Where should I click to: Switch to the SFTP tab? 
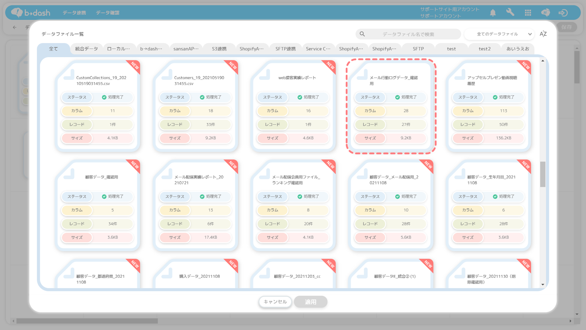coord(418,49)
